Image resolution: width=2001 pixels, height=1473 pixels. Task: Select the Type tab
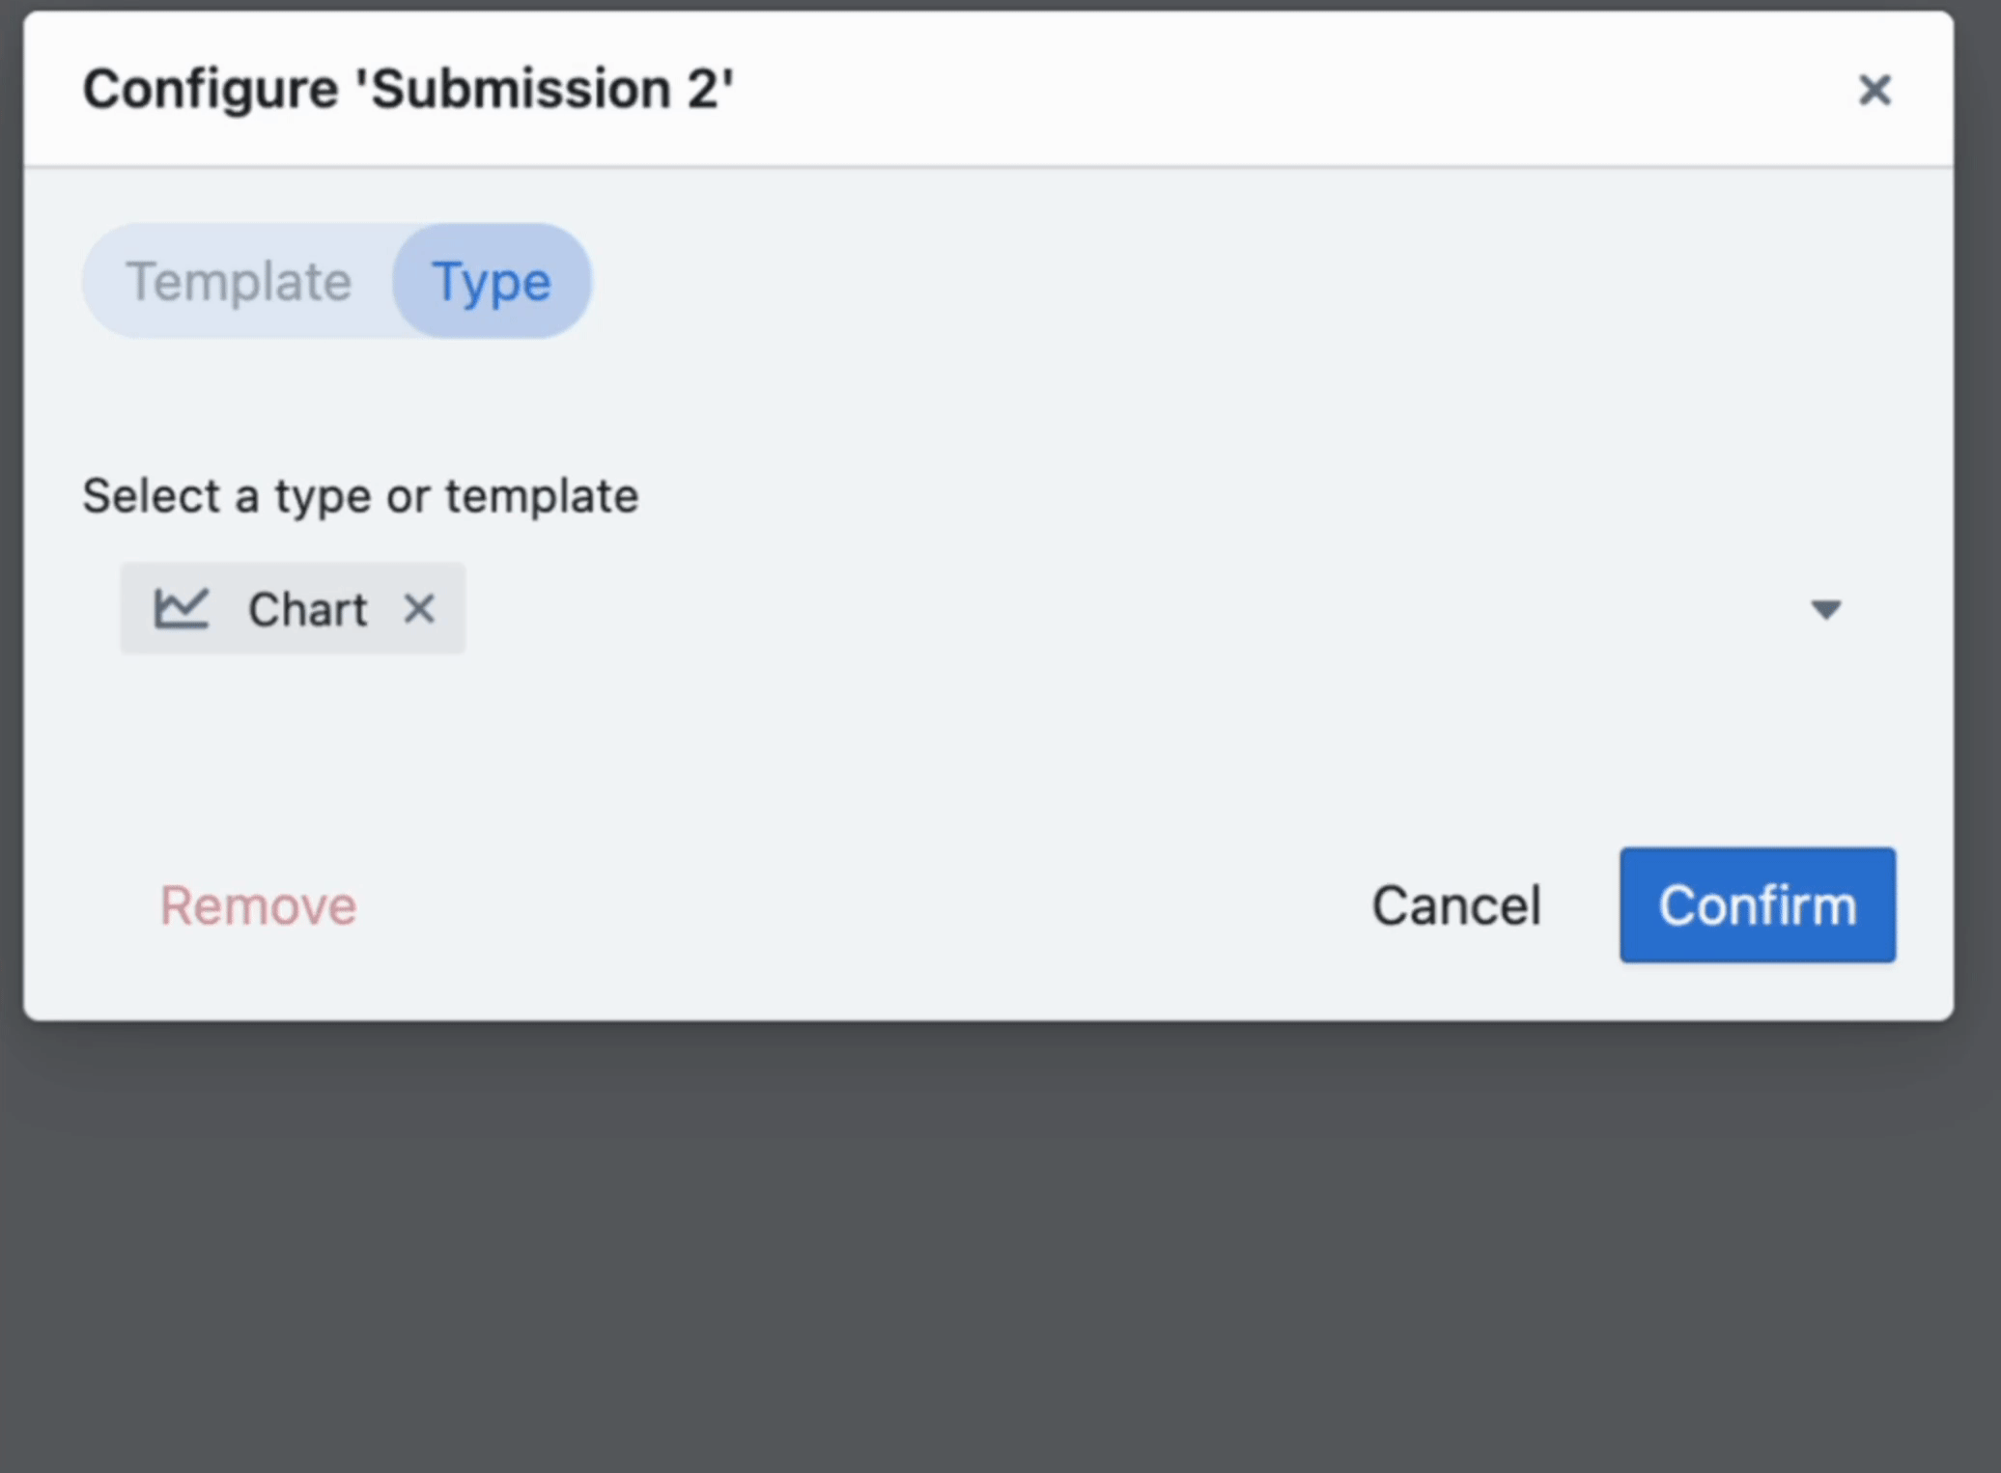(x=492, y=282)
